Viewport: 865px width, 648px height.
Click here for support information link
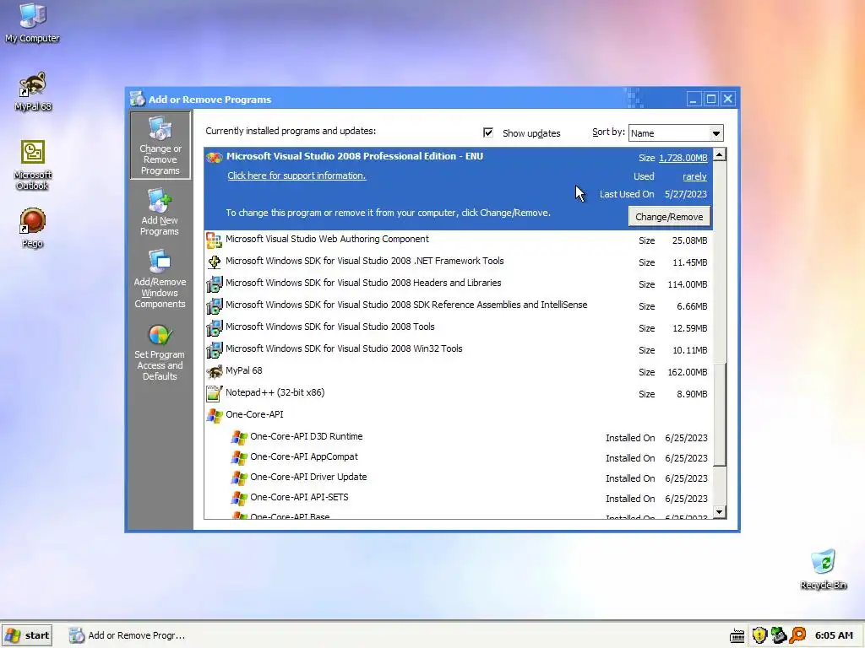[x=296, y=175]
